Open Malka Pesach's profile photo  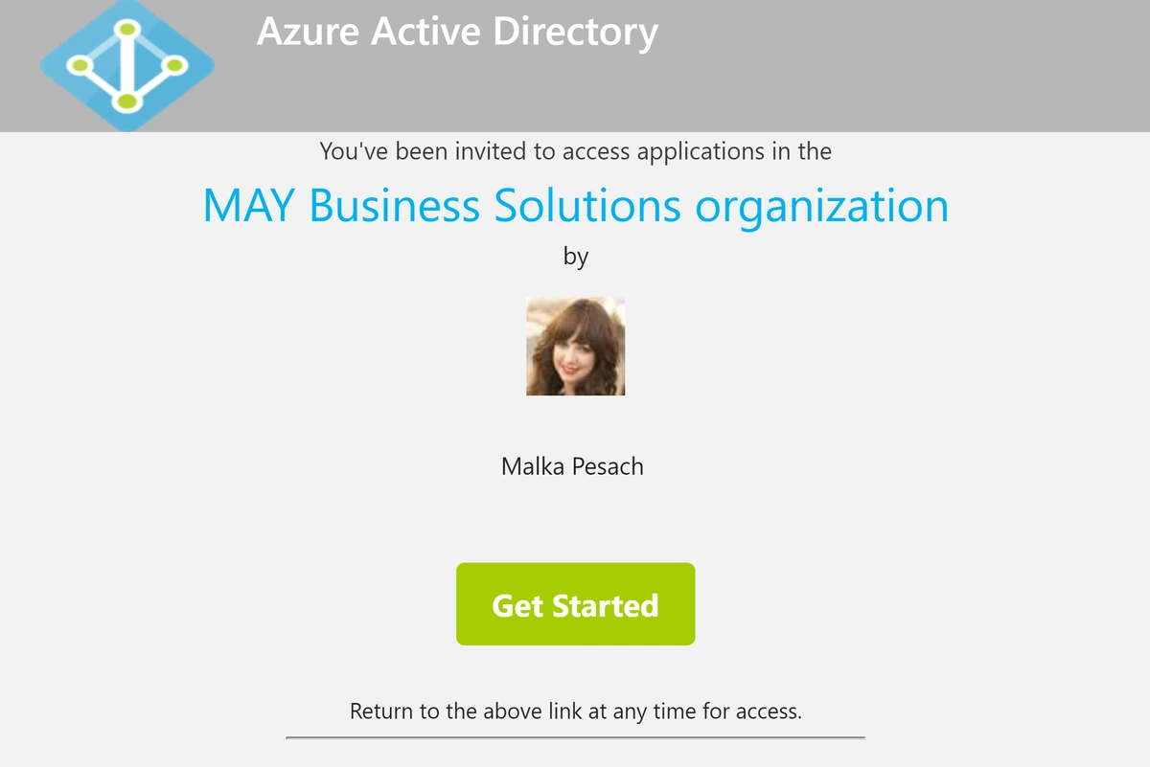point(575,346)
